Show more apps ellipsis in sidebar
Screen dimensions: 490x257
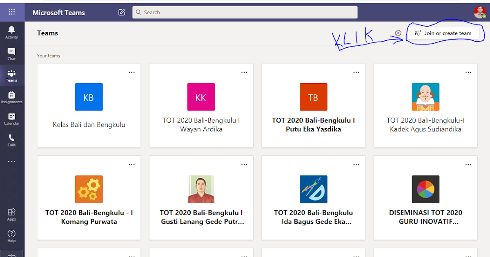11,162
